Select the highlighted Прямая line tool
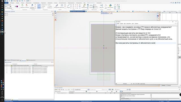Image resolution: width=181 pixels, height=102 pixels. (39, 6)
